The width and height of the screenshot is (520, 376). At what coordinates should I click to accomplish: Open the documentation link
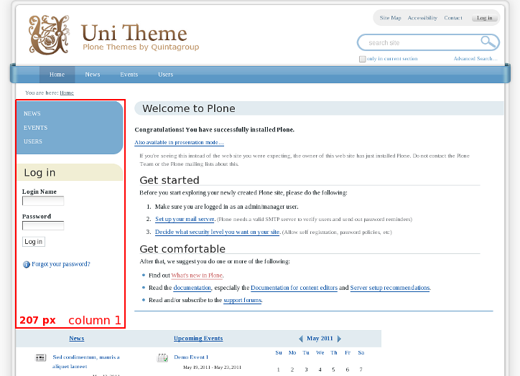tap(192, 288)
